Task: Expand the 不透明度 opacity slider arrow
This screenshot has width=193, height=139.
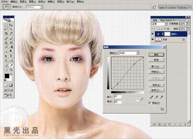Action: (187, 24)
